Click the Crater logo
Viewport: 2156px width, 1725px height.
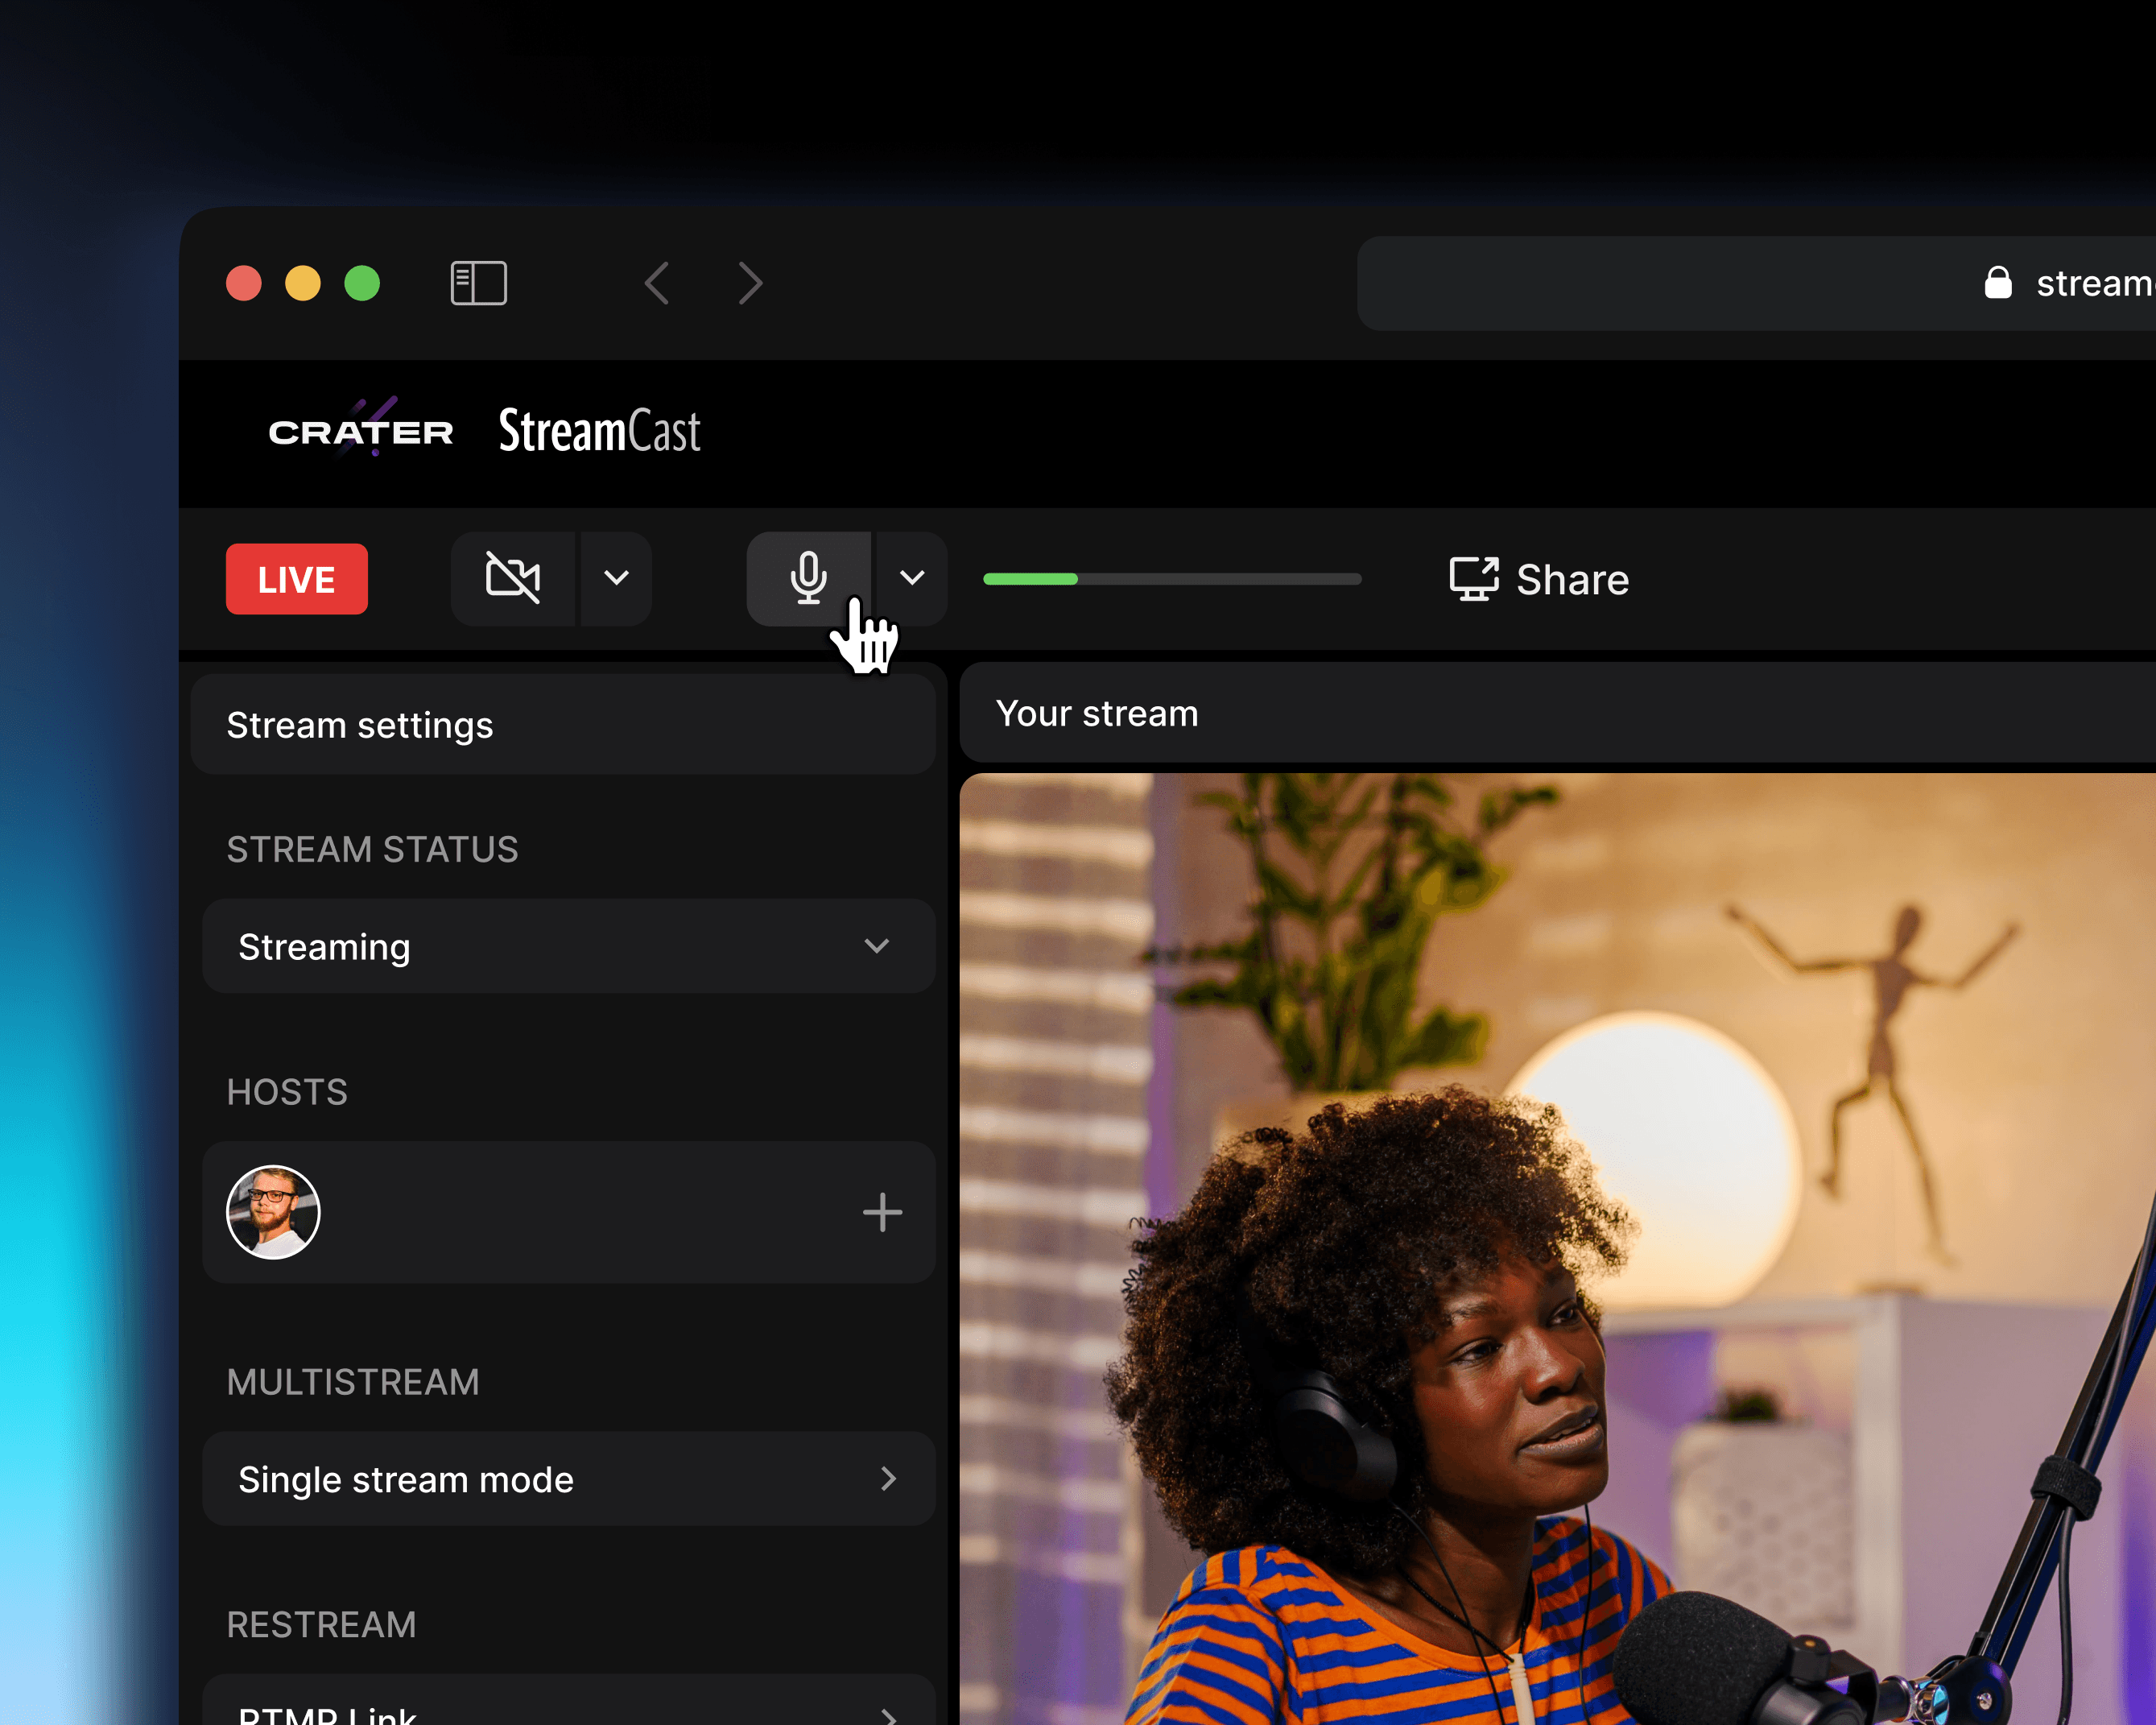point(361,428)
